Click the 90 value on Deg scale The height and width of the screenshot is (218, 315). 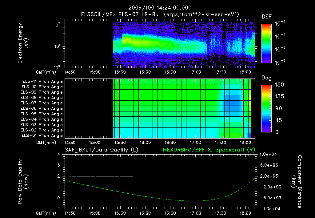coord(279,109)
